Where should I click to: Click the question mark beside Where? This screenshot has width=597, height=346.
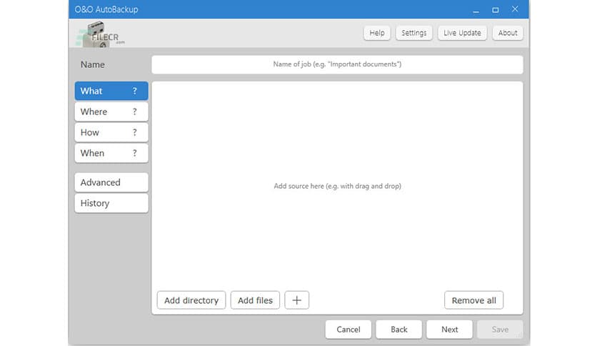[135, 112]
